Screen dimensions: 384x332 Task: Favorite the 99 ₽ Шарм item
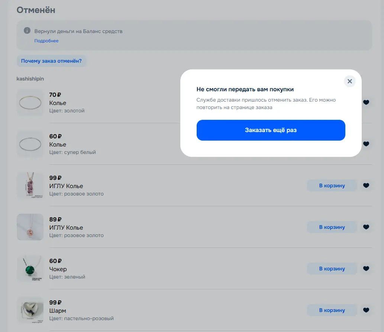(366, 310)
